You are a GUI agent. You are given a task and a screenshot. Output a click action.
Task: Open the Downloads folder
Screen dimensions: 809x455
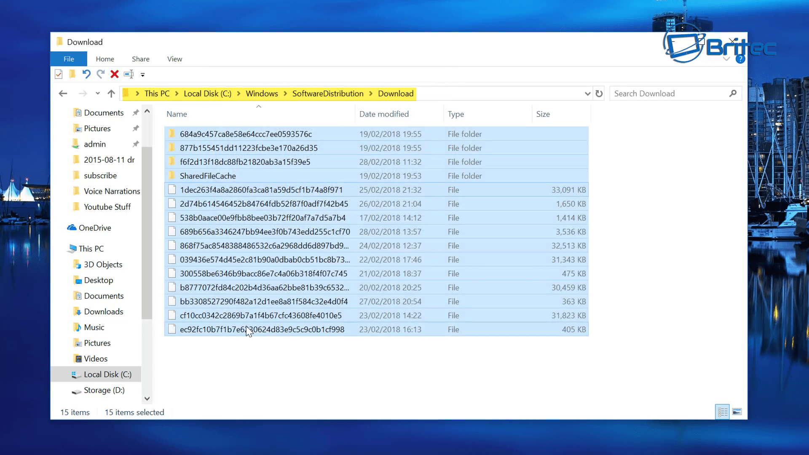103,311
